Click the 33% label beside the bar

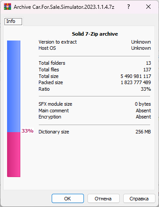click(27, 131)
